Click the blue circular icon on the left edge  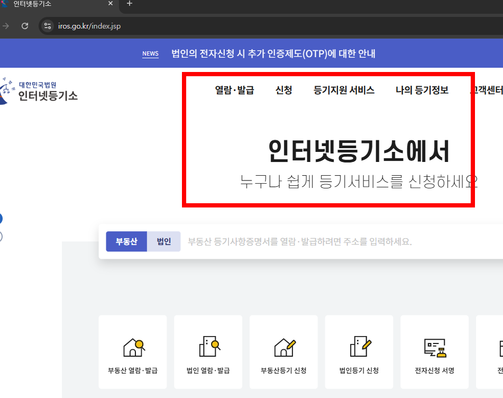coord(2,218)
